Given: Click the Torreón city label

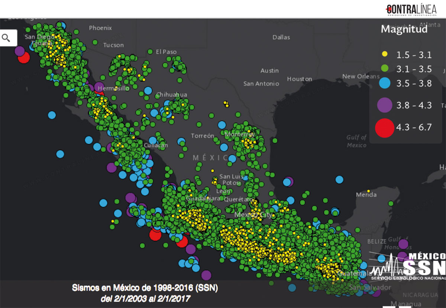Looking at the screenshot, I should pos(203,136).
